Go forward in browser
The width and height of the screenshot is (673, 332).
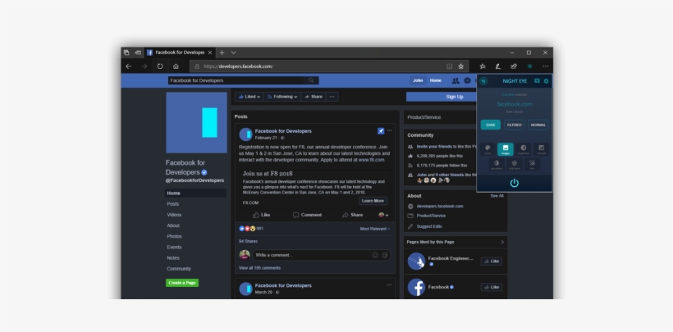144,66
